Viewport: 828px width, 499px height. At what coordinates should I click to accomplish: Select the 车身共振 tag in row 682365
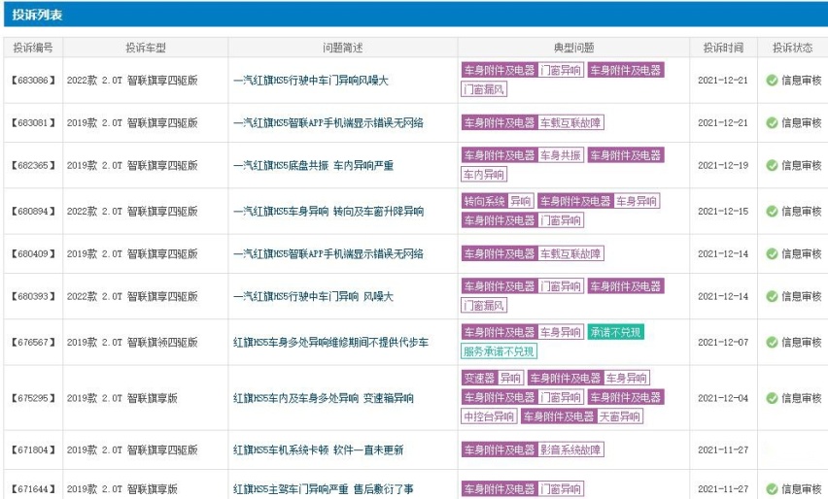[x=561, y=155]
